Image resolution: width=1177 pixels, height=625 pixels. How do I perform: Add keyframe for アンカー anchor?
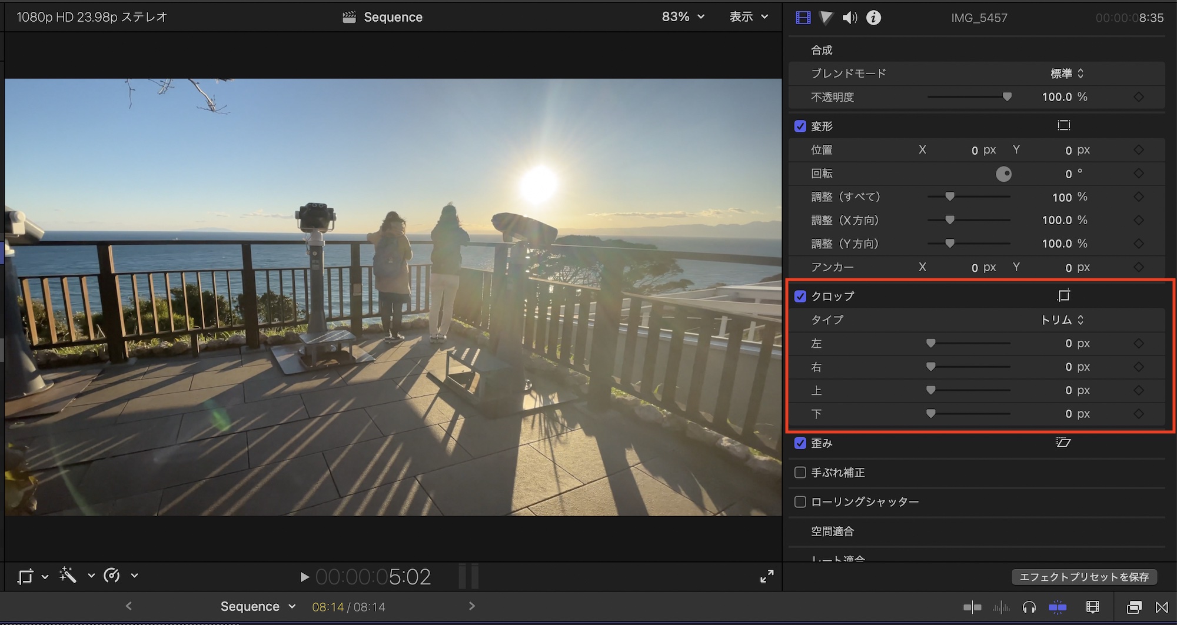coord(1139,267)
